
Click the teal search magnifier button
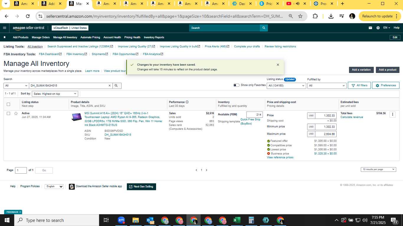(264, 28)
